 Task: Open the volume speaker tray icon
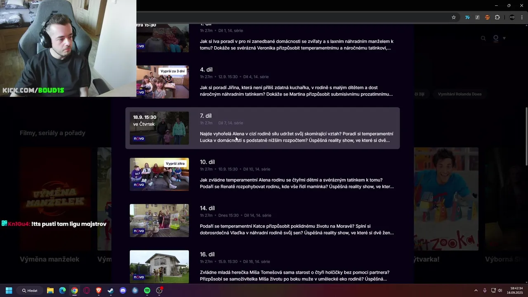pyautogui.click(x=500, y=290)
